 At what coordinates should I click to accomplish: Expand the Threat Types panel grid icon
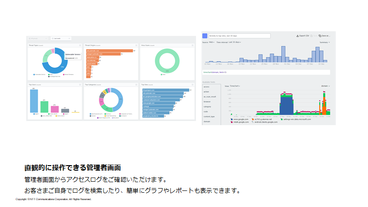[80, 46]
